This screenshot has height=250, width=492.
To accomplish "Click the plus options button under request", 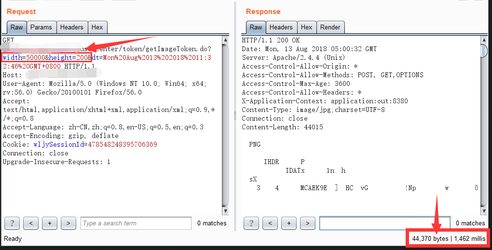I will [x=50, y=223].
